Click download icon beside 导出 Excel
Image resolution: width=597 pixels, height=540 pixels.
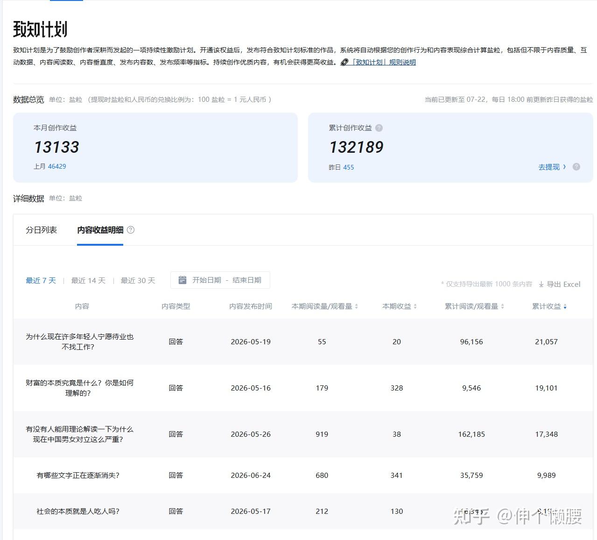pos(541,284)
